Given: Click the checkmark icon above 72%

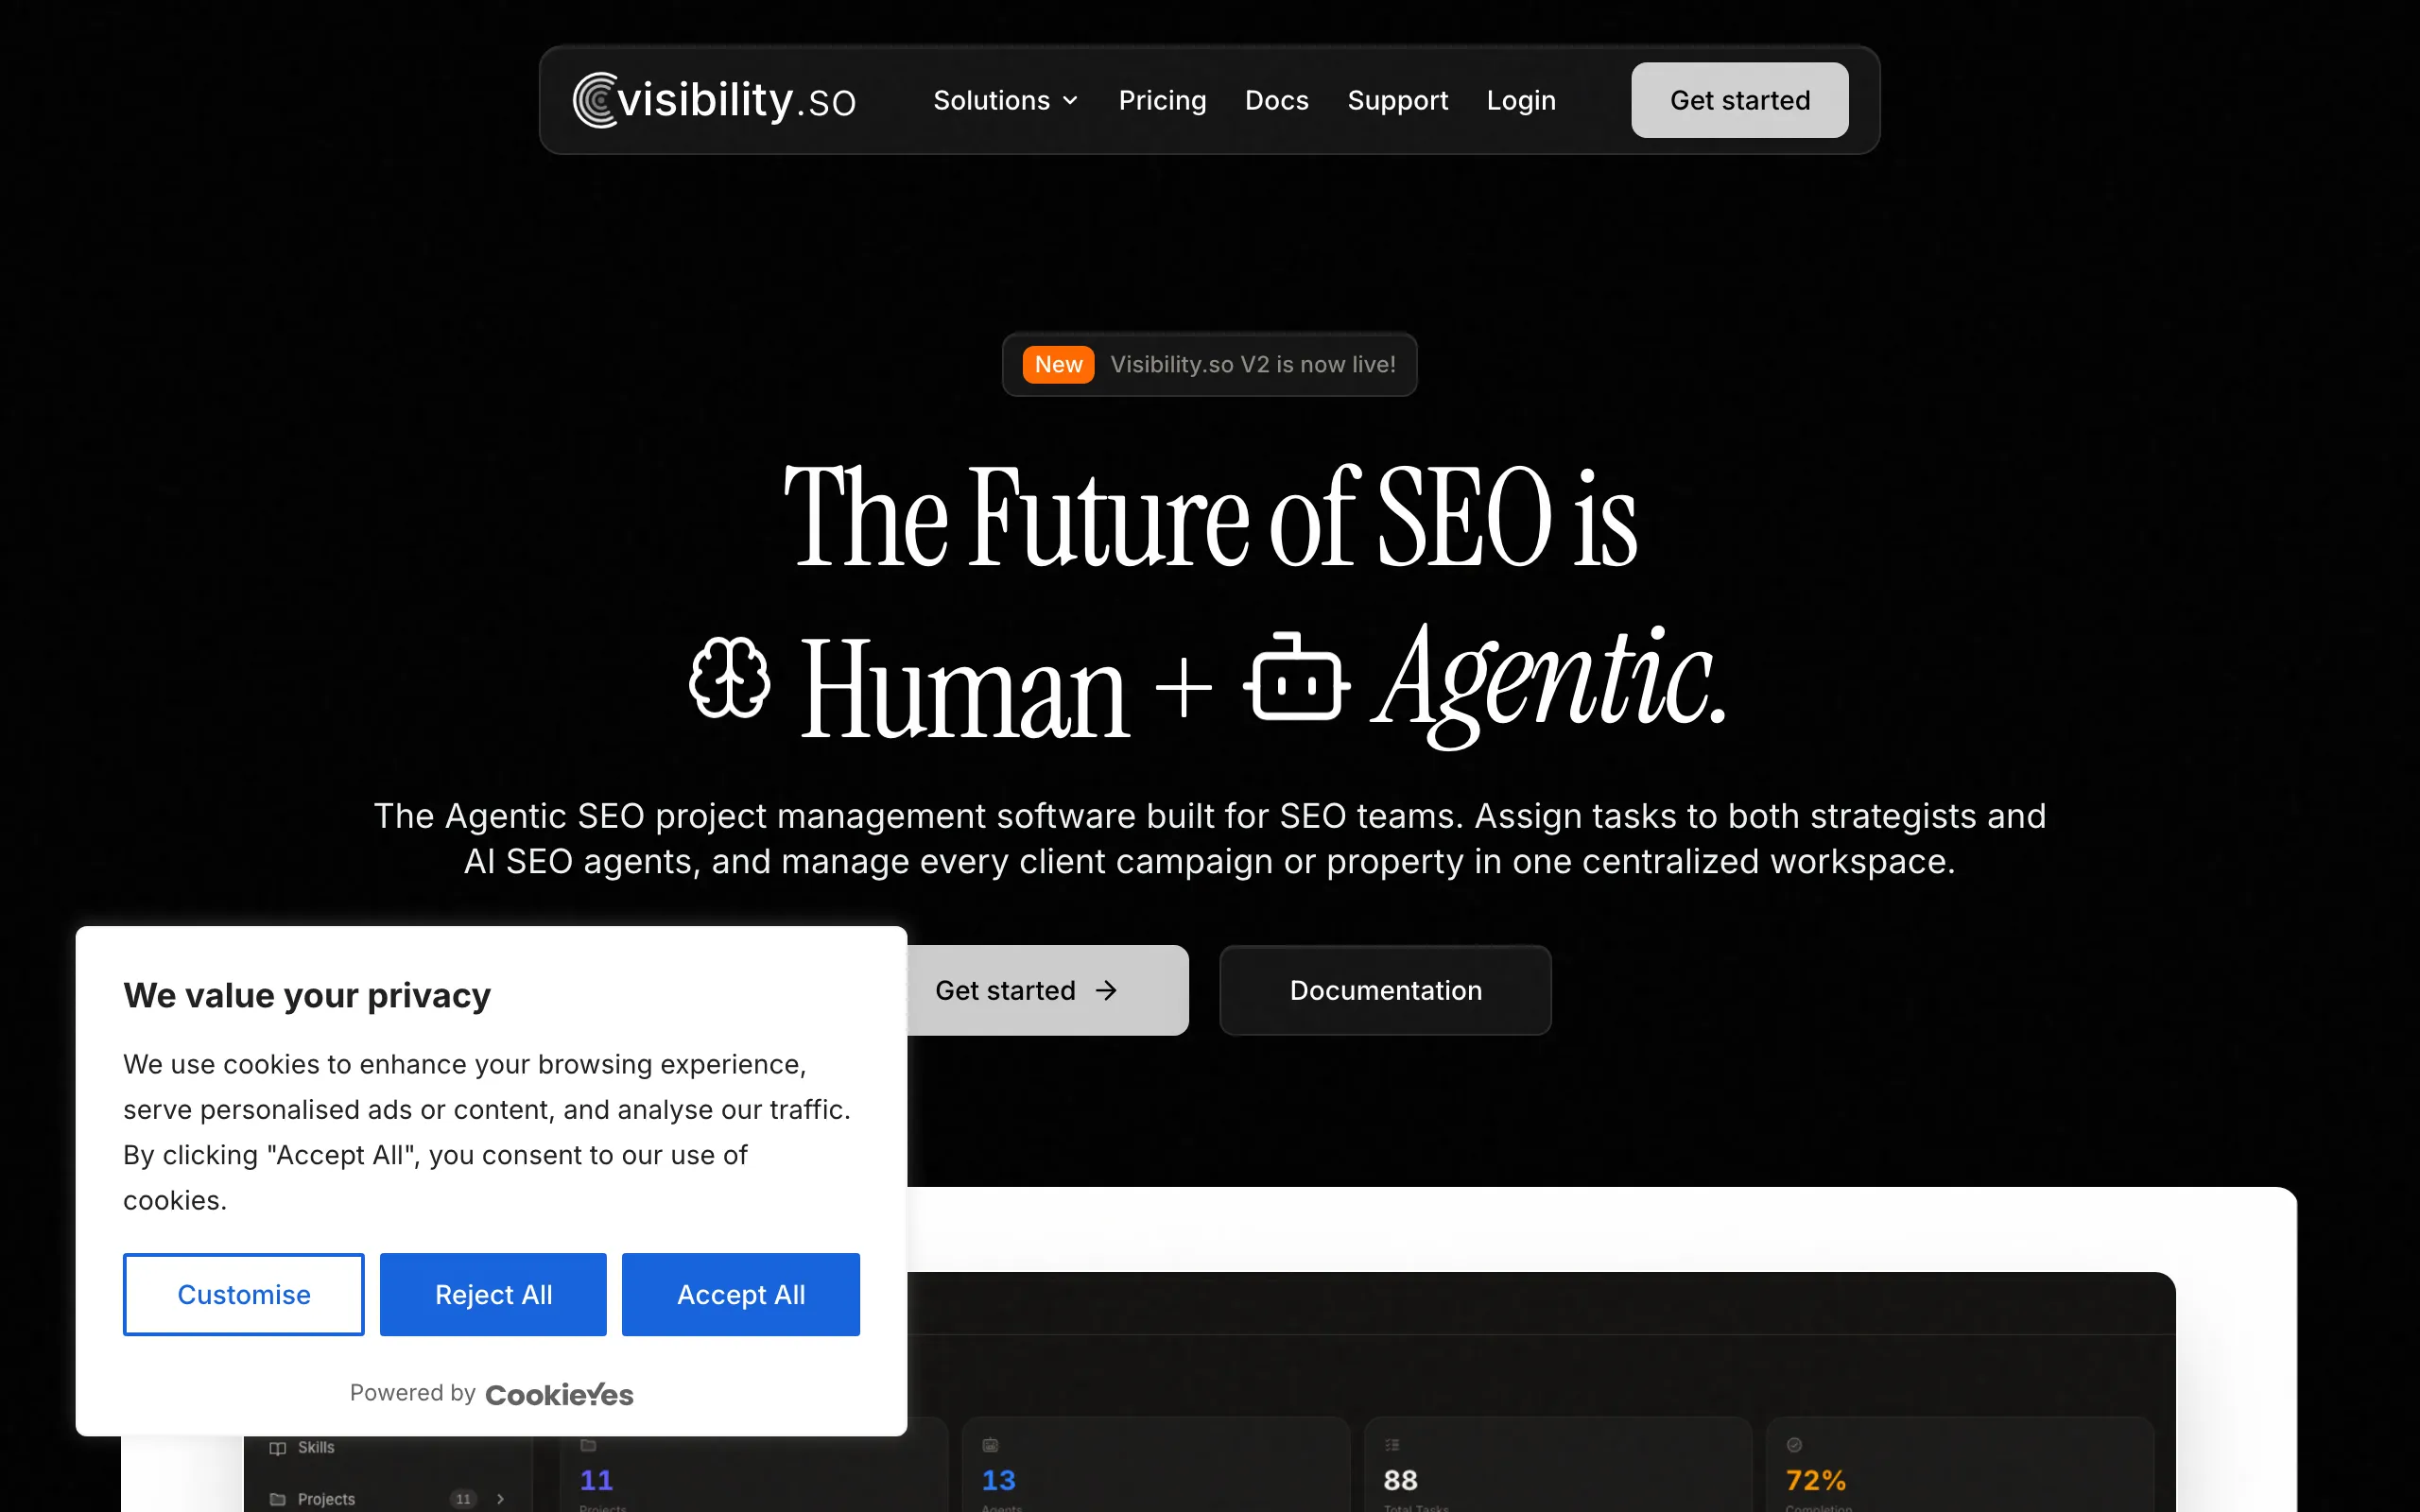Looking at the screenshot, I should (1794, 1445).
